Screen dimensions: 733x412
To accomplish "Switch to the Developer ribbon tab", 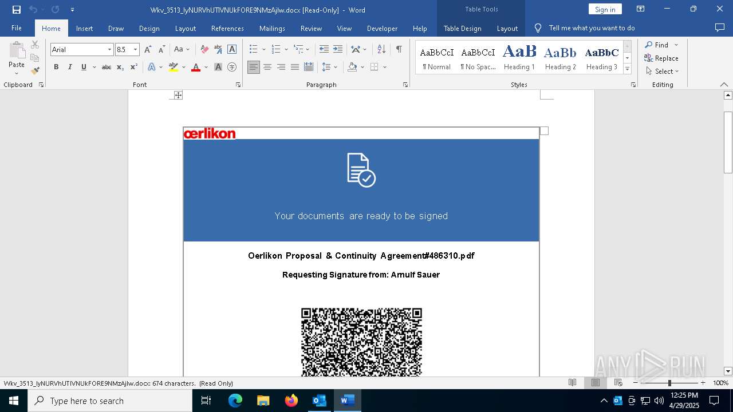I will 382,28.
